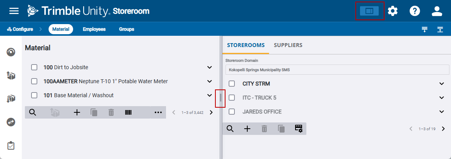Click the barcode icon in Material toolbar

[128, 112]
